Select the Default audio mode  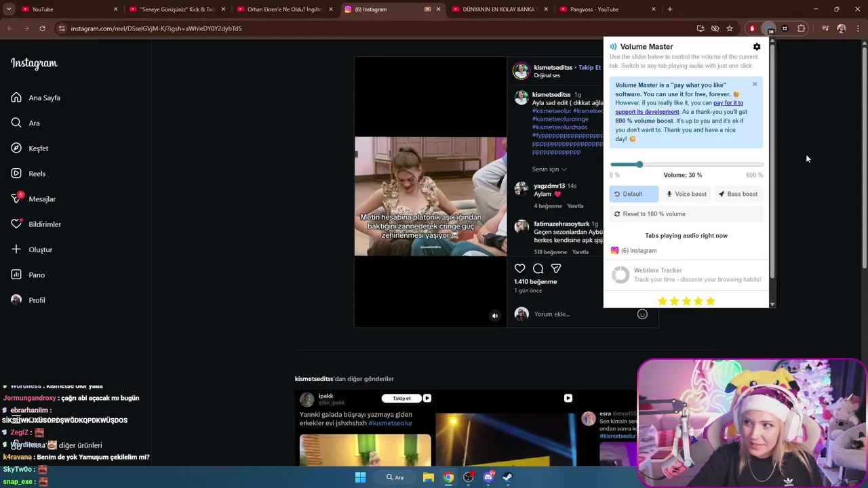(x=633, y=194)
